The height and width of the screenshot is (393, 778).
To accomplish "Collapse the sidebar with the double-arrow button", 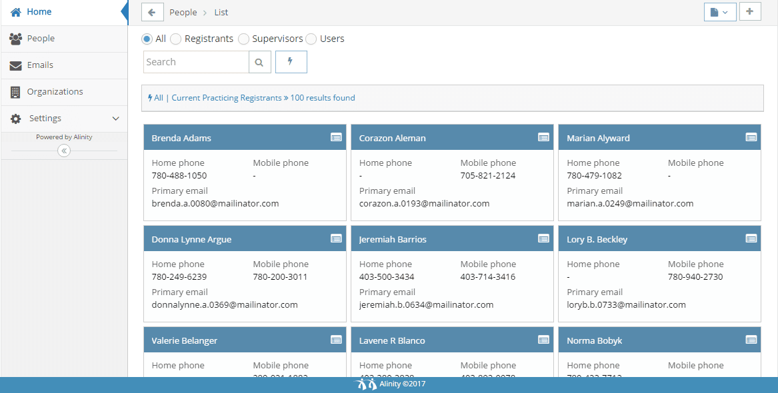I will [x=64, y=151].
